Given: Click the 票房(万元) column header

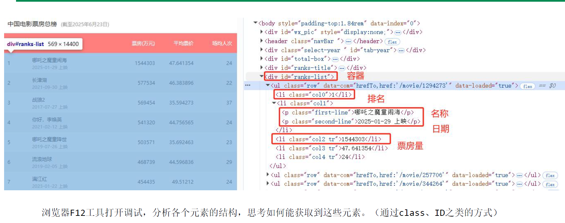Looking at the screenshot, I should [143, 43].
